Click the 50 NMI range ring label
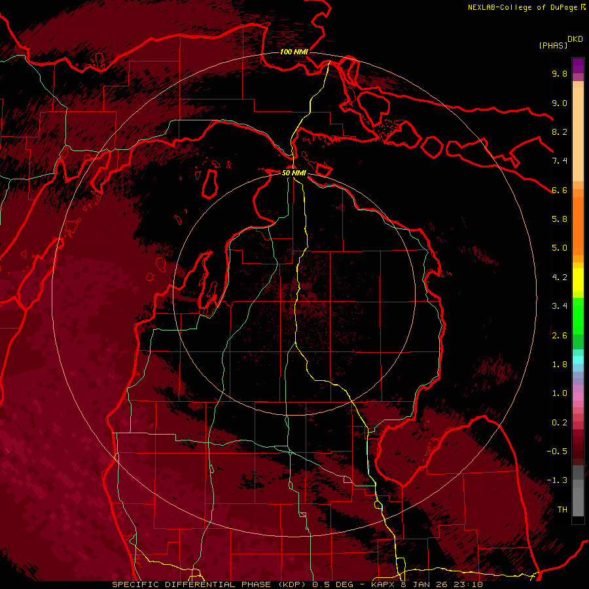The height and width of the screenshot is (589, 589). pos(294,173)
